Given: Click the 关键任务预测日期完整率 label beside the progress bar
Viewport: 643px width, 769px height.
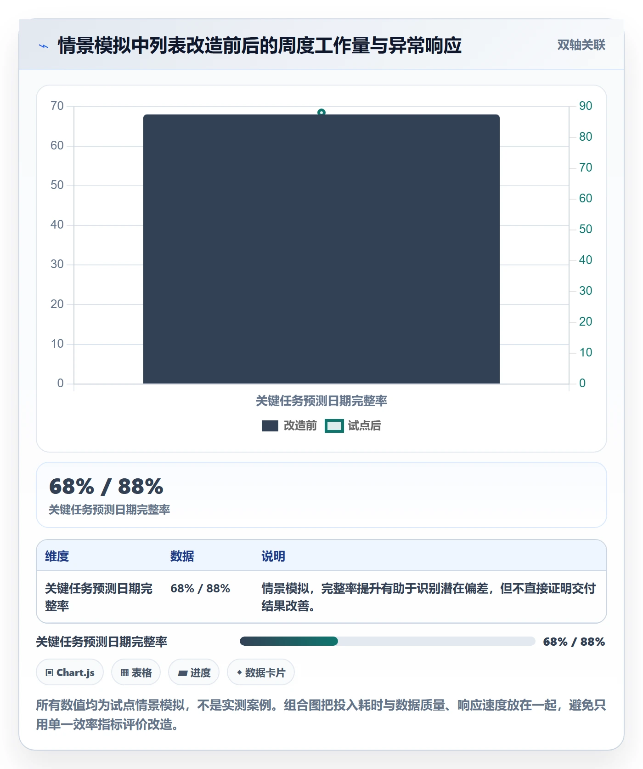Looking at the screenshot, I should (x=102, y=642).
